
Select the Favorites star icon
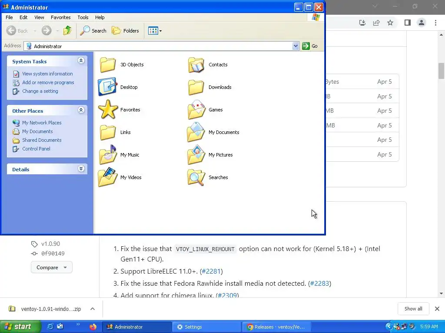tap(108, 110)
